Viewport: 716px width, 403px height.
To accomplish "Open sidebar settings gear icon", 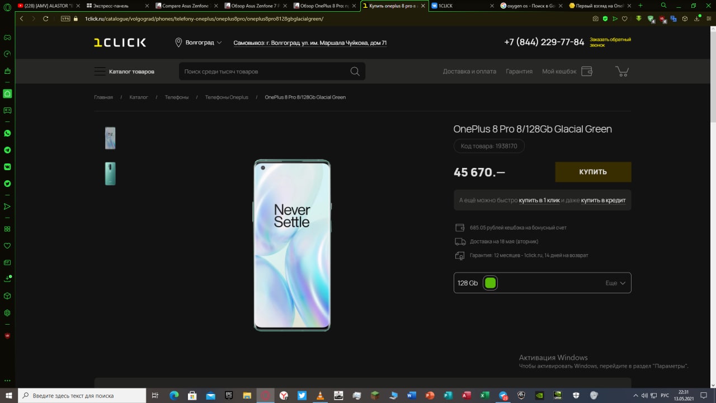I will [7, 313].
